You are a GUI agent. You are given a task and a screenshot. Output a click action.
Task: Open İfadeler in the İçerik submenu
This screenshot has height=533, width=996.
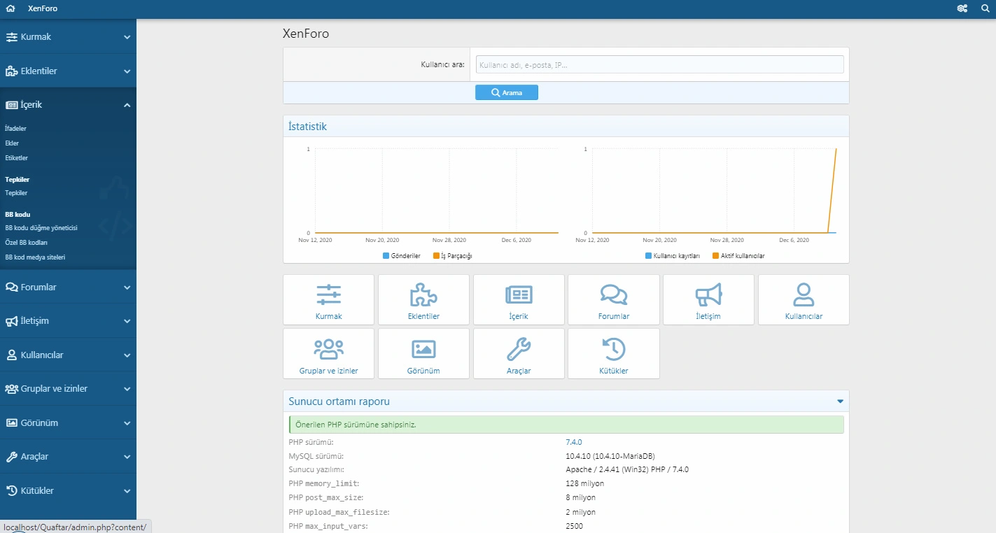[15, 129]
